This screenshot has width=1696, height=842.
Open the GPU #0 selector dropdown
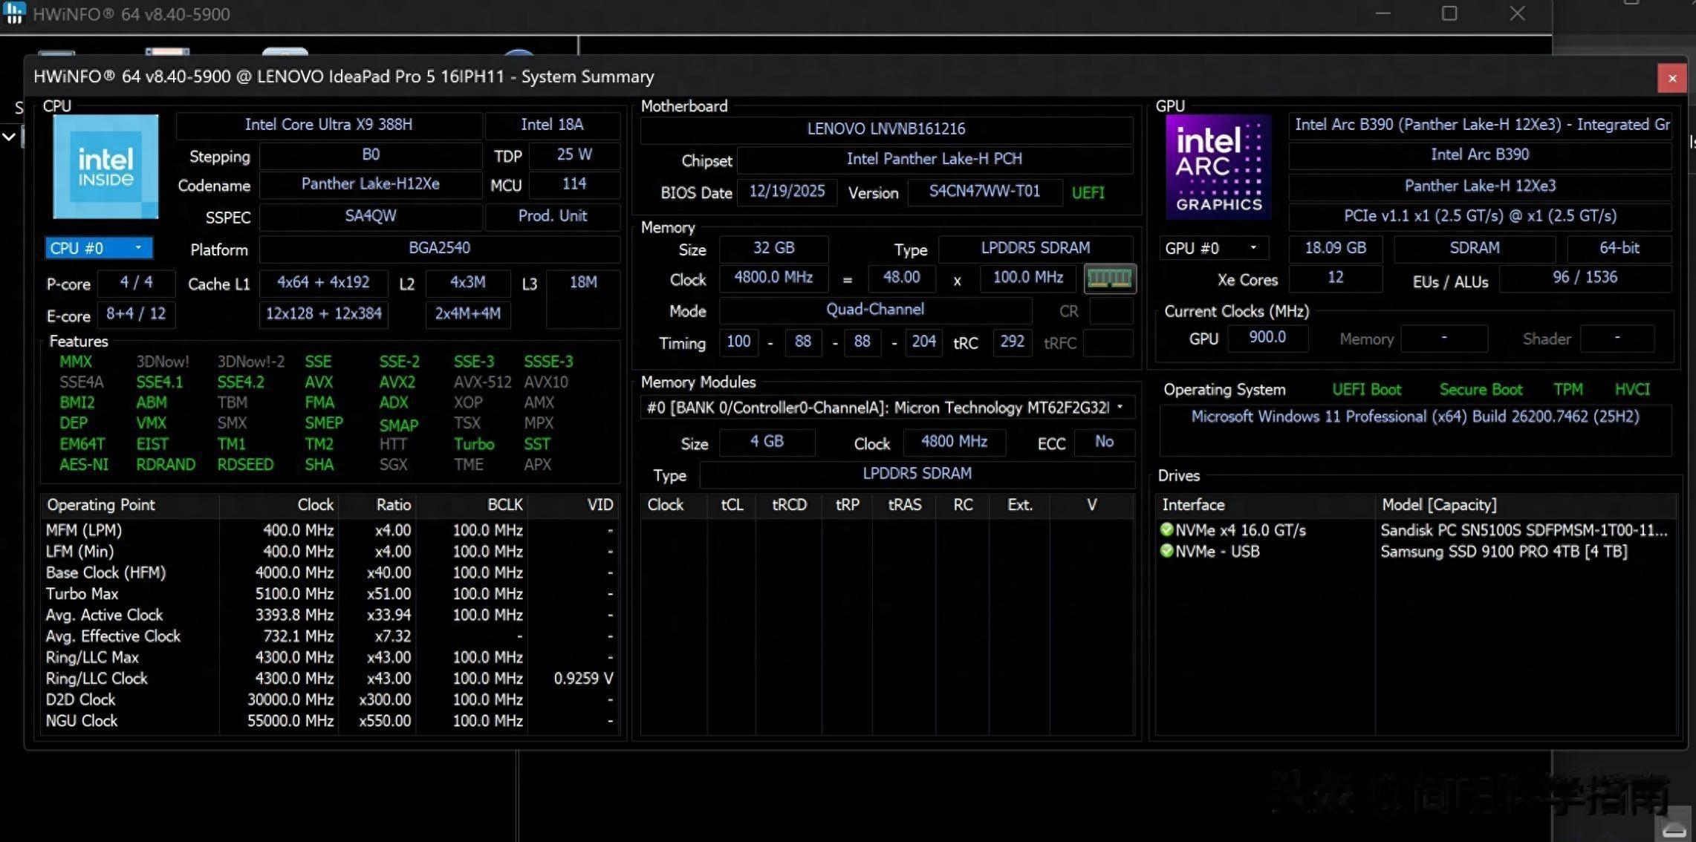click(x=1213, y=248)
